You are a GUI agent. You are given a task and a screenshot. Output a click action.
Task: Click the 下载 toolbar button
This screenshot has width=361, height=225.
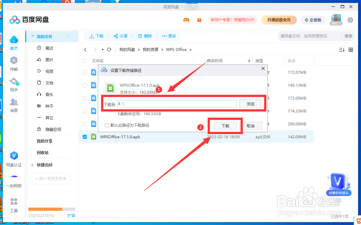(x=97, y=36)
